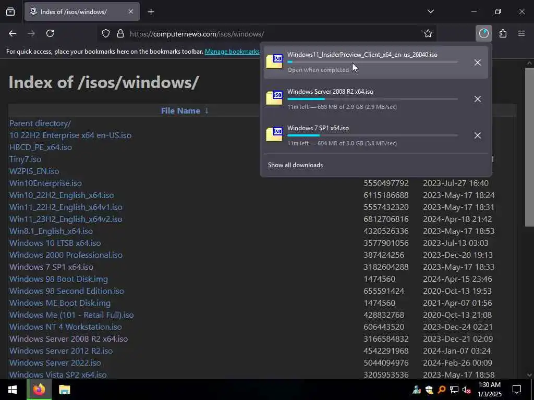Screen dimensions: 534x400
Task: Click Windows 7 SP1 download progress bar
Action: (x=372, y=135)
